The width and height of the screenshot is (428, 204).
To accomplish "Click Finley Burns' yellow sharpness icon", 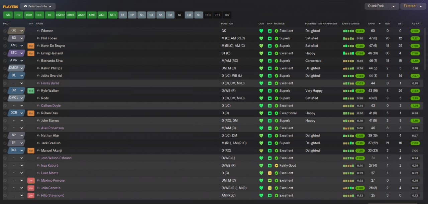I will pyautogui.click(x=270, y=83).
